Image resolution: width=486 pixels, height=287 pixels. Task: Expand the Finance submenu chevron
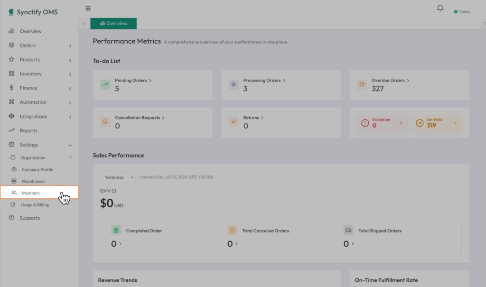70,89
